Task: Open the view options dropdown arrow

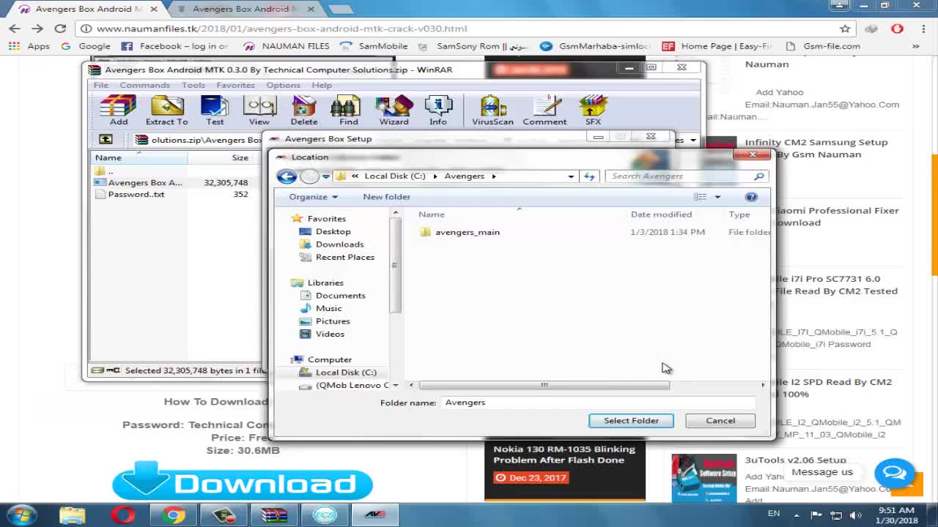Action: 717,197
